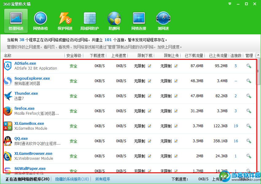This screenshot has height=184, width=261.
Task: Switch to 正在连接网络的程序(28) tab
Action: pos(27,179)
